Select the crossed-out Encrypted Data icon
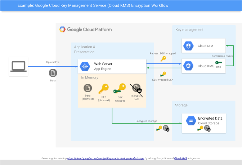The image size is (242, 165). tap(136, 89)
